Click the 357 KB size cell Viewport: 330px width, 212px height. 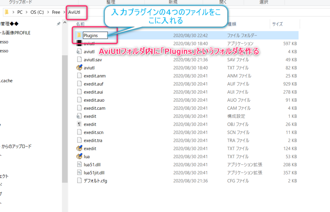pos(290,173)
